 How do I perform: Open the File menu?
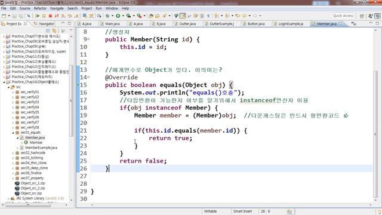[x=4, y=8]
